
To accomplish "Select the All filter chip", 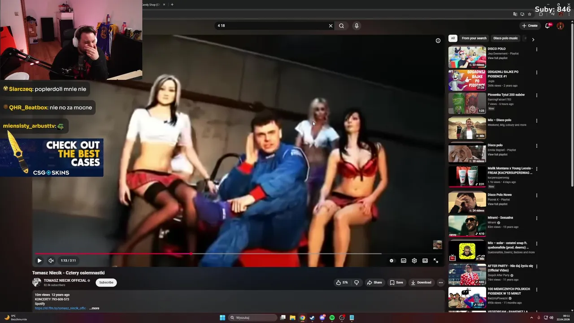I will click(x=453, y=38).
